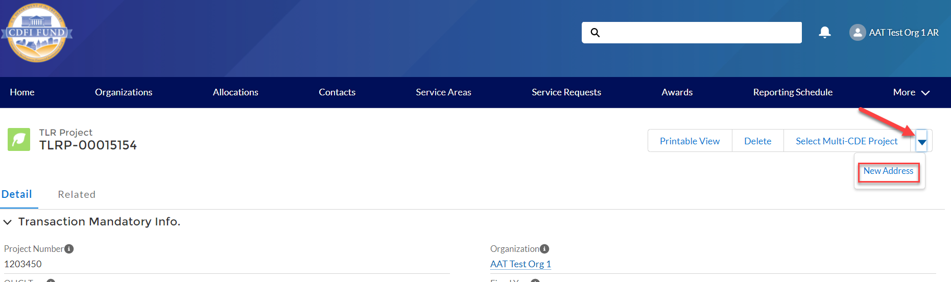
Task: Click inside the global search field
Action: [700, 33]
